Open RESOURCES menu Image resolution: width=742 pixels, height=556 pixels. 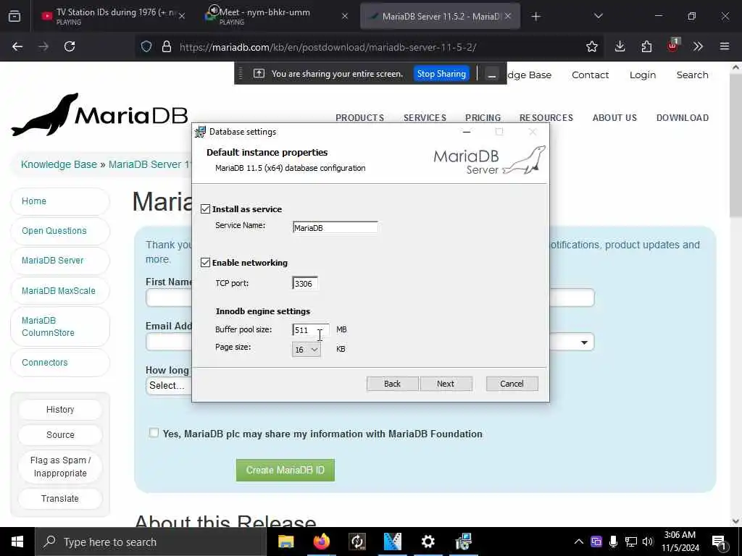(546, 118)
